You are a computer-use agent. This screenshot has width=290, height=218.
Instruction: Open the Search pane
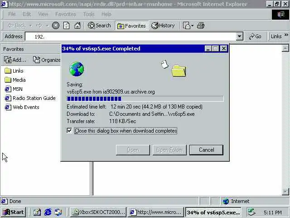pyautogui.click(x=99, y=25)
